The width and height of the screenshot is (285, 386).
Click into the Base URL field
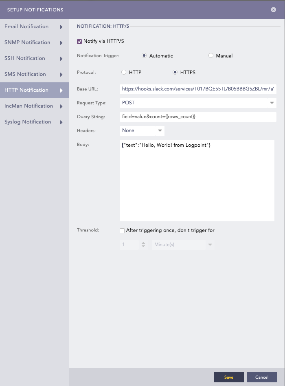click(x=198, y=89)
